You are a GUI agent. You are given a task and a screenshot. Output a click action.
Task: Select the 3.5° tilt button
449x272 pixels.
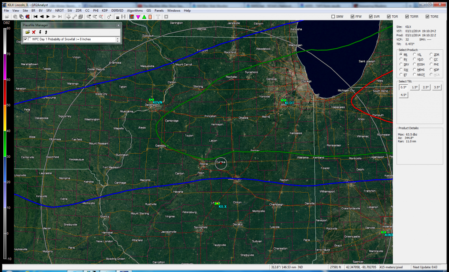coord(437,87)
